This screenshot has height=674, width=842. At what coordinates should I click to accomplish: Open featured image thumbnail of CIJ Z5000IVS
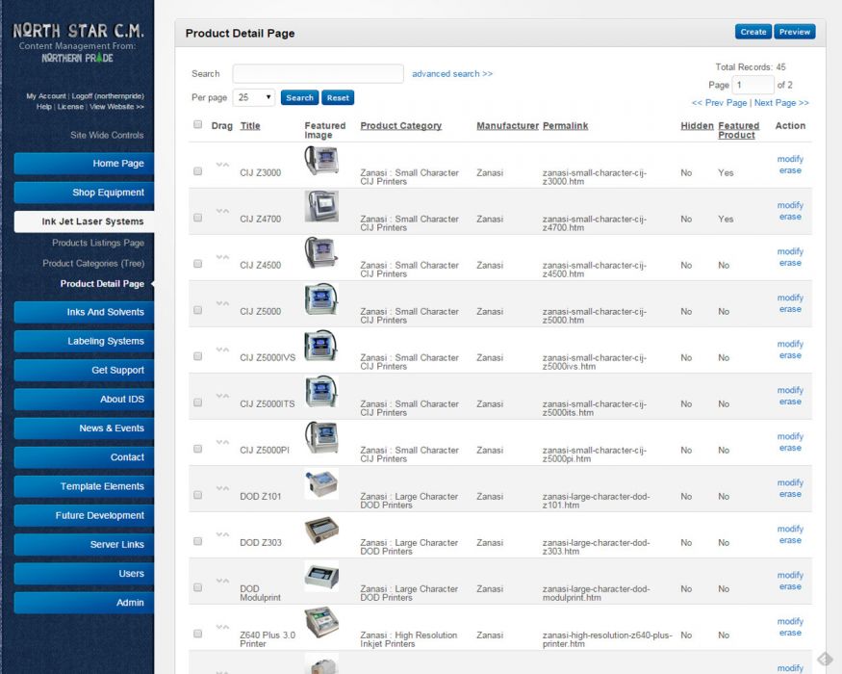(x=321, y=345)
